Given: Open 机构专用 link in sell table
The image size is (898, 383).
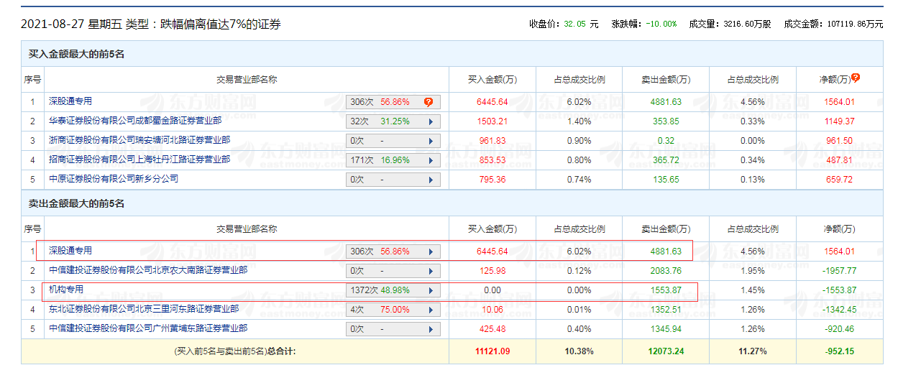Looking at the screenshot, I should click(x=65, y=290).
